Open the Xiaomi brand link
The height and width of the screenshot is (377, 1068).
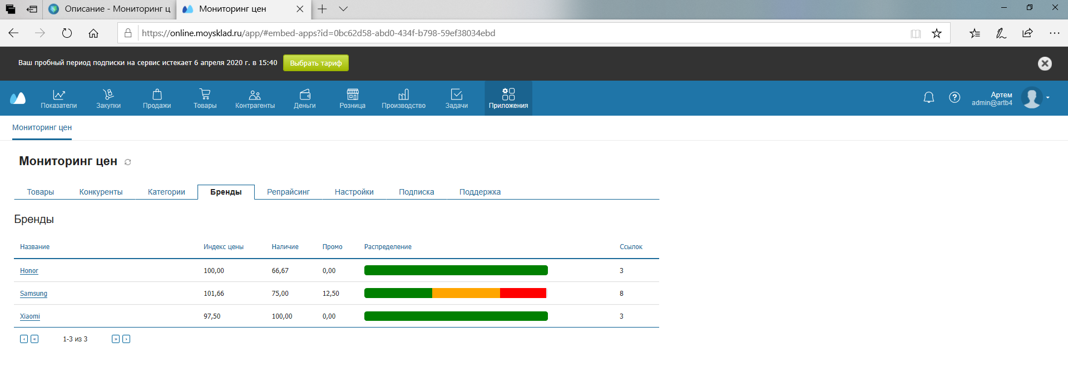pyautogui.click(x=30, y=316)
